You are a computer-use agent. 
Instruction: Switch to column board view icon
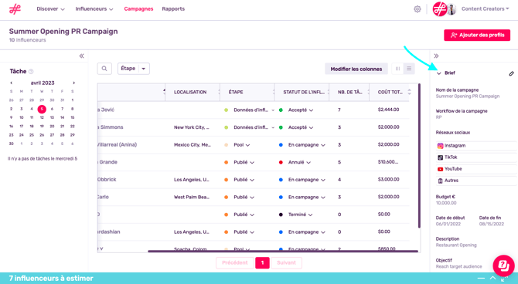pos(397,69)
